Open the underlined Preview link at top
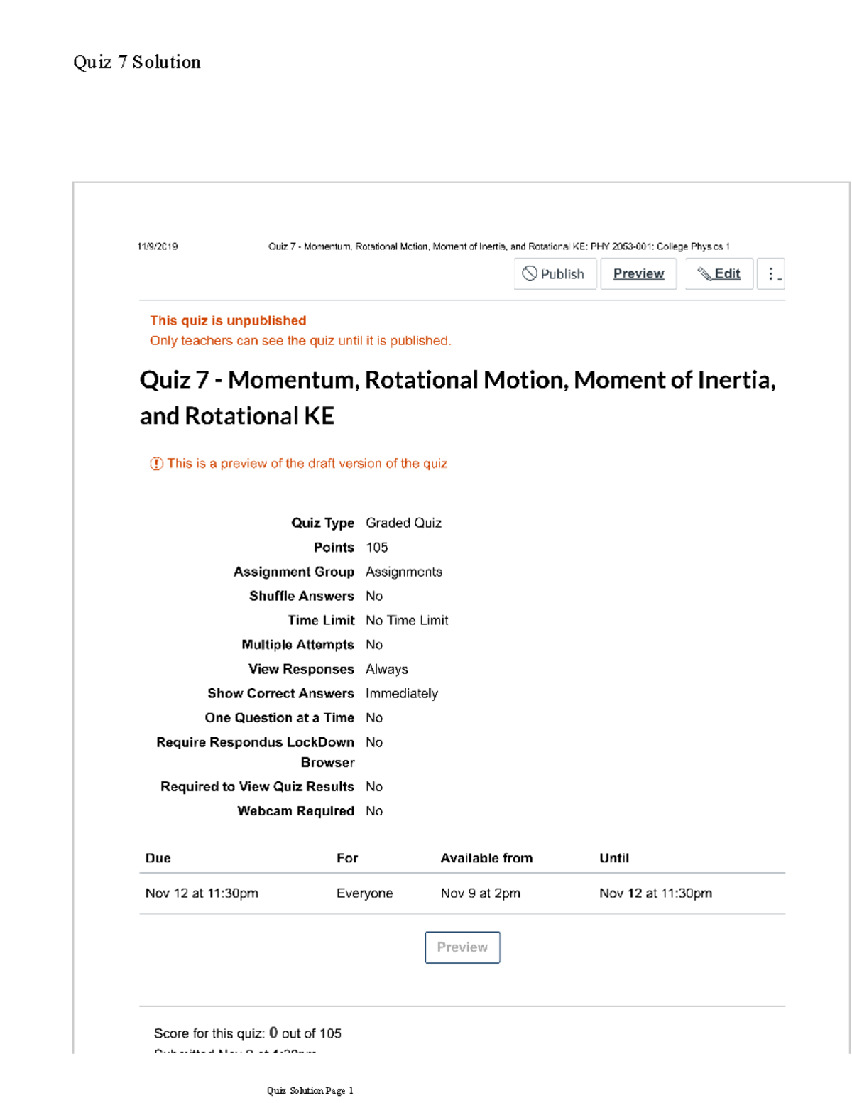The height and width of the screenshot is (1103, 852). (638, 273)
